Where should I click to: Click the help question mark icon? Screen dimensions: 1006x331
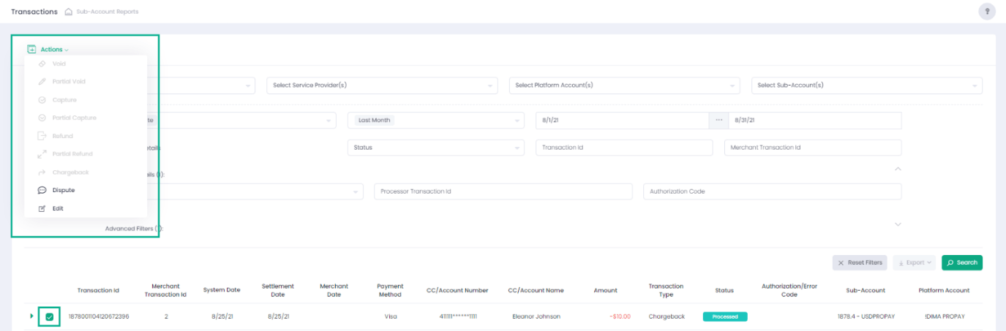point(987,12)
